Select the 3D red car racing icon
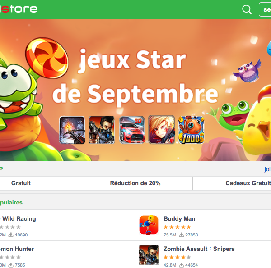Screen dimensions: 271x268 [x=132, y=130]
